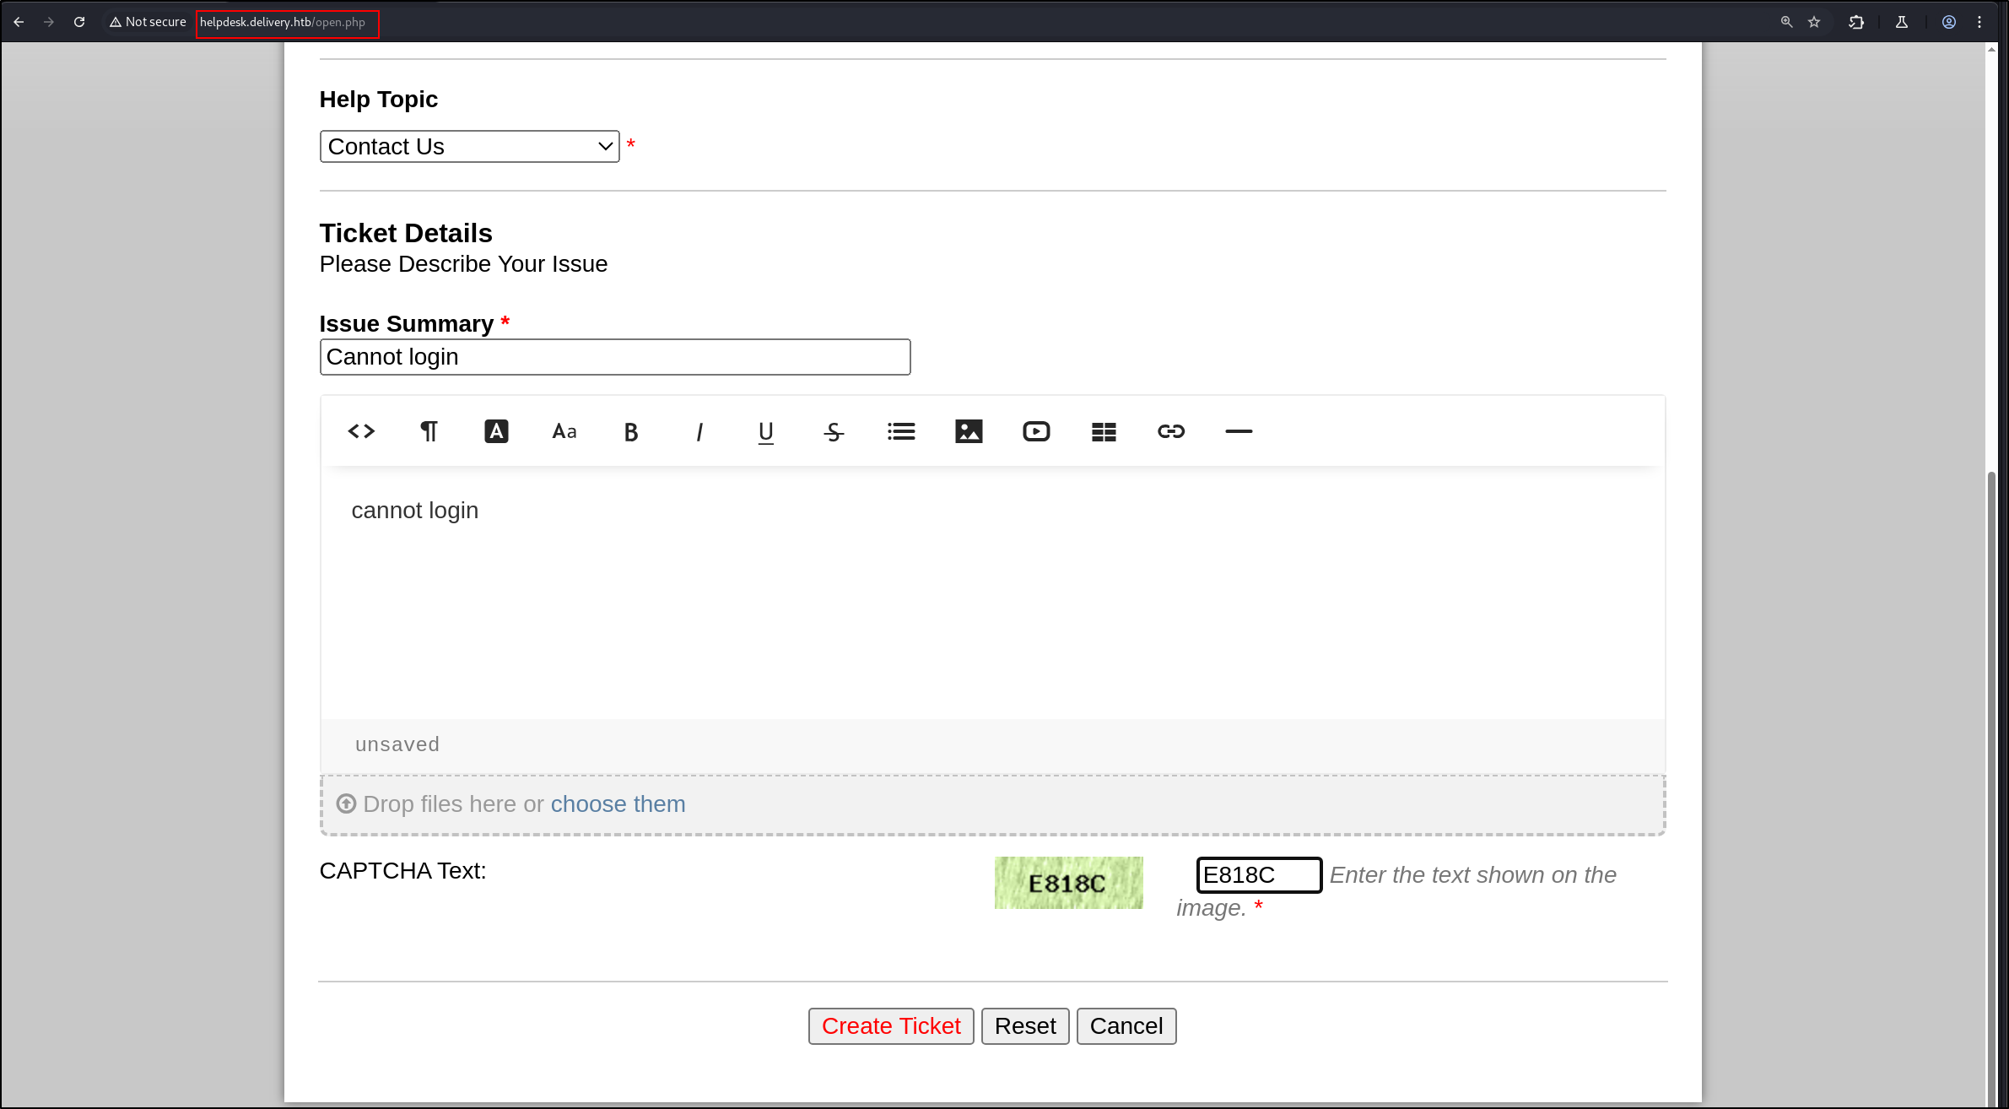
Task: Insert horizontal rule line
Action: [x=1239, y=431]
